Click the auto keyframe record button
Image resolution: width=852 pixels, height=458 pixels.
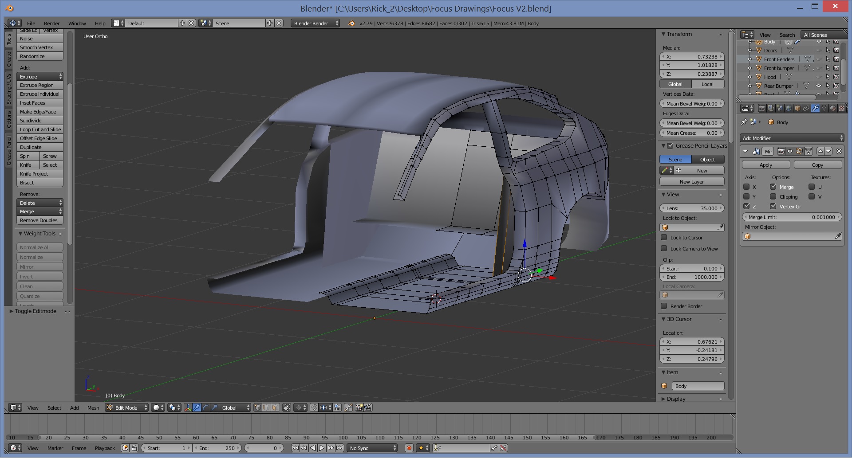click(x=409, y=448)
